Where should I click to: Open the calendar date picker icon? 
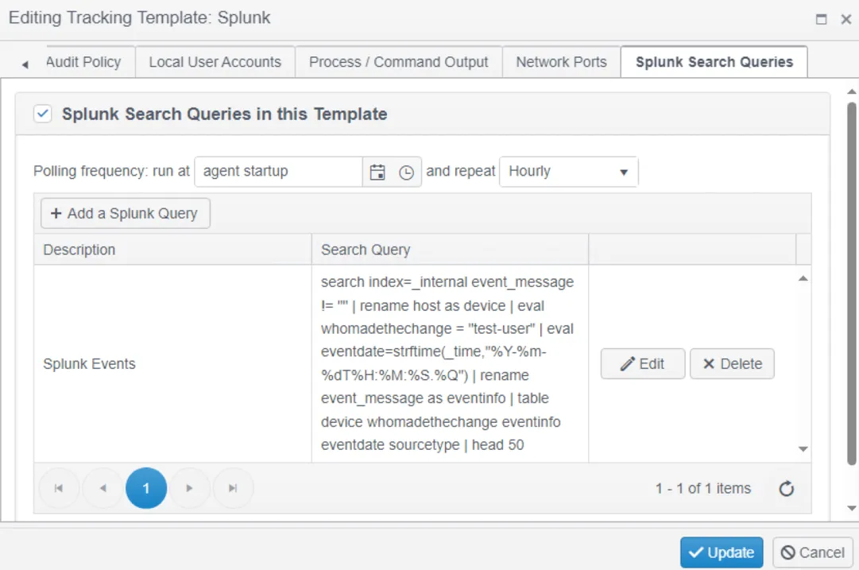click(x=377, y=172)
